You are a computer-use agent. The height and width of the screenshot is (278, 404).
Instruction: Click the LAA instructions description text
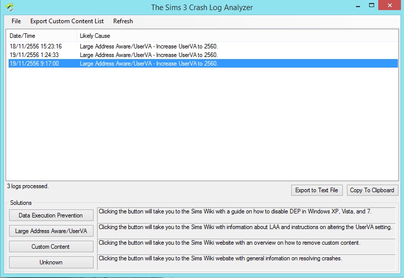(245, 227)
